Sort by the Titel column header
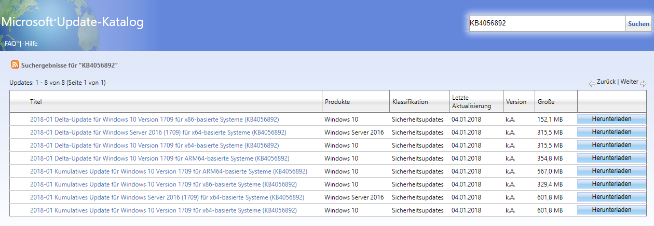The width and height of the screenshot is (654, 226). coord(36,102)
